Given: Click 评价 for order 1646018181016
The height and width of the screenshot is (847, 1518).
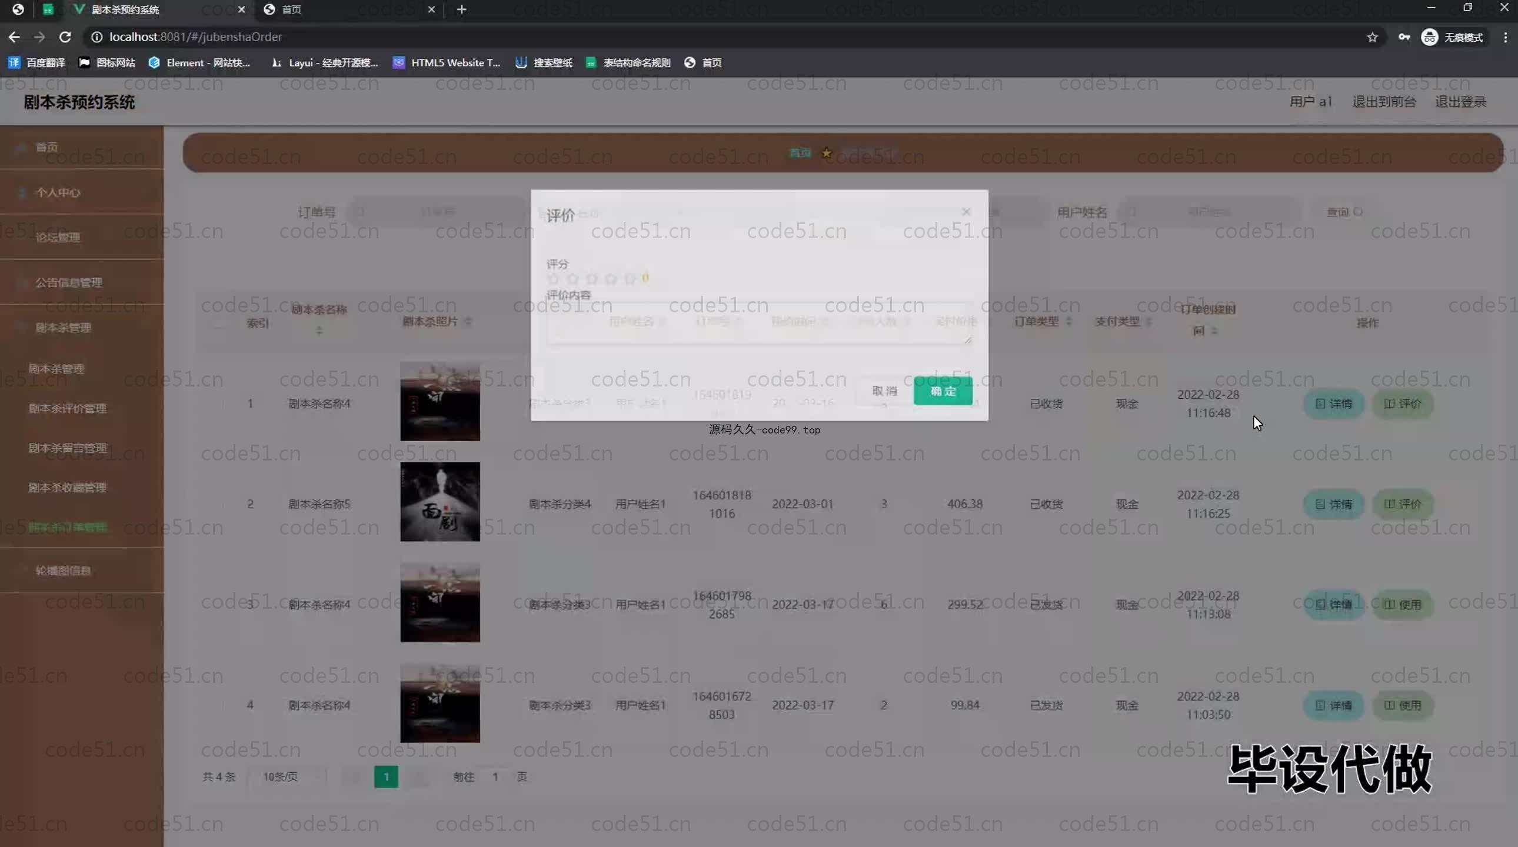Looking at the screenshot, I should tap(1403, 504).
